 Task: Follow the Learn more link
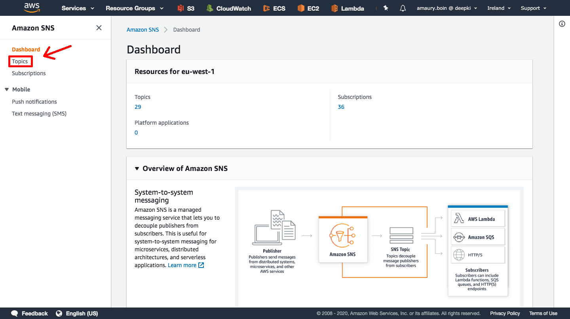tap(182, 265)
